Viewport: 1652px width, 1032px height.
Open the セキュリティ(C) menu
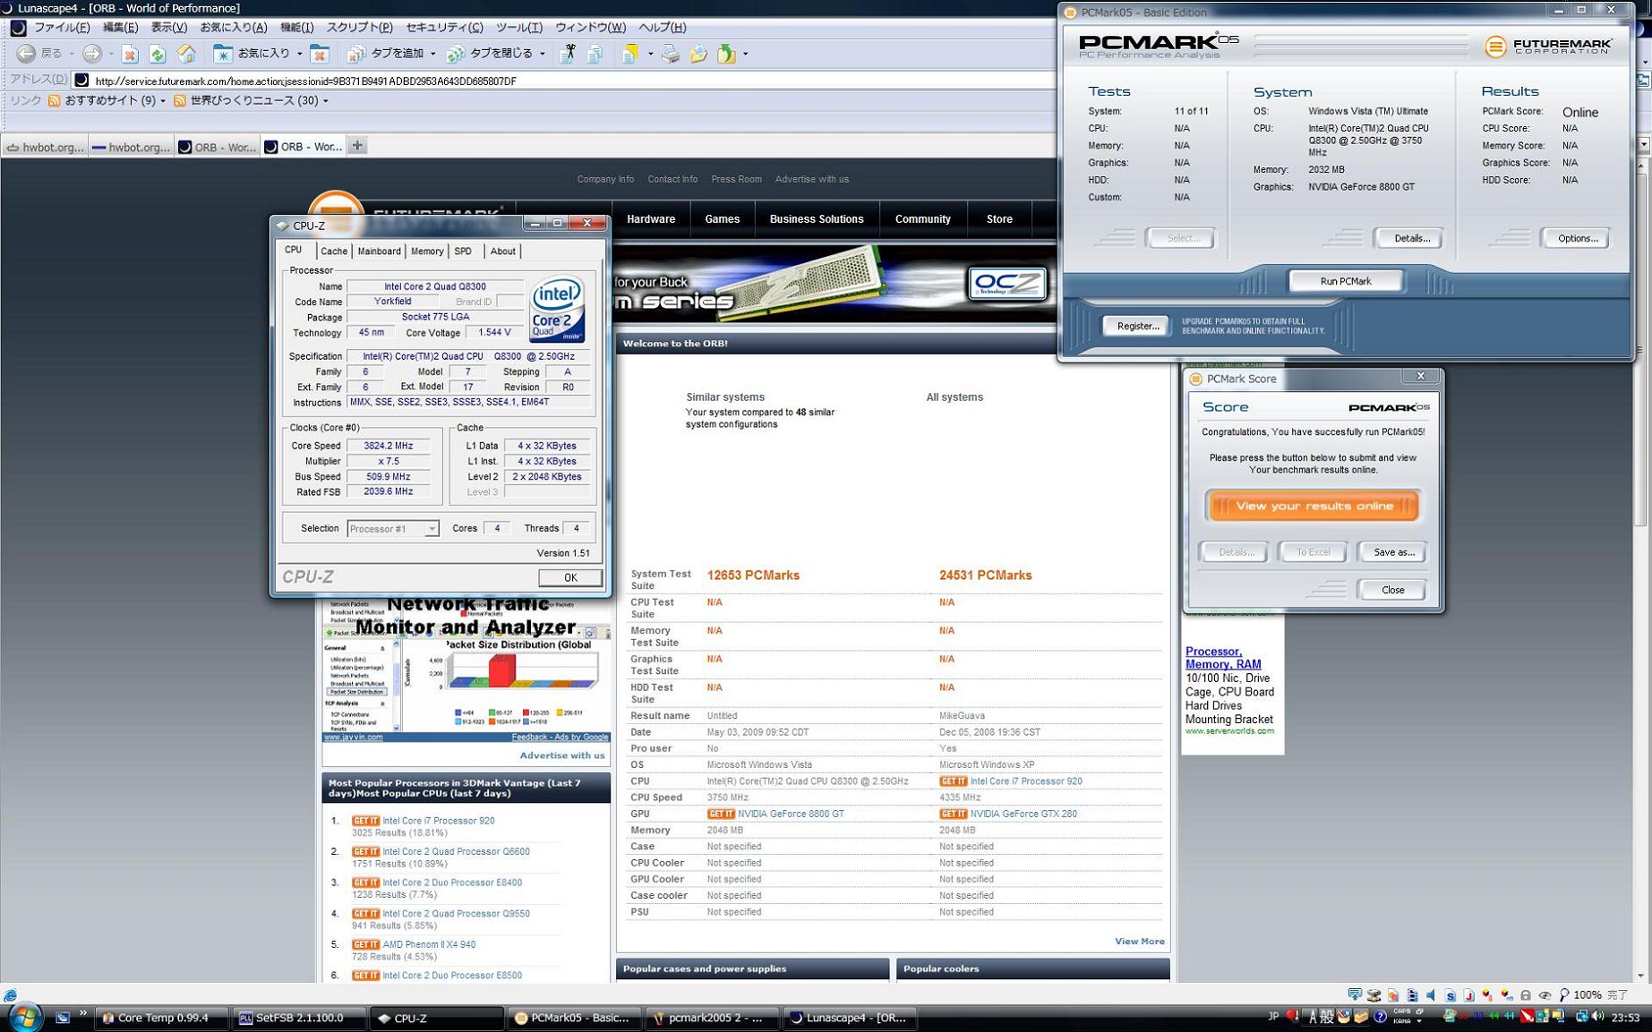point(444,28)
